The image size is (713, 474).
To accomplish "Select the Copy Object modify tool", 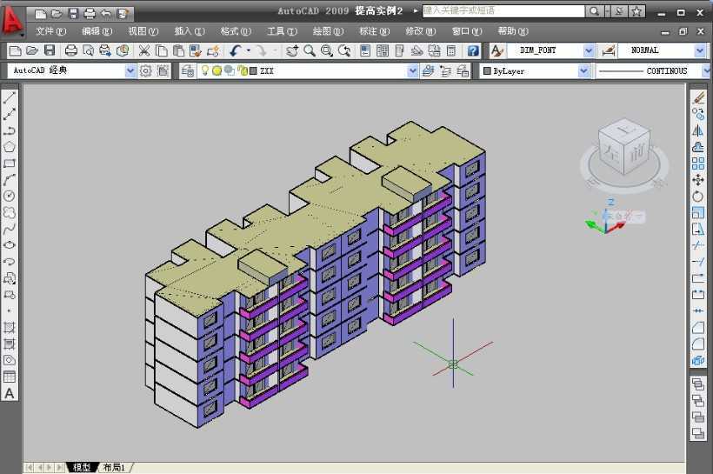I will (698, 114).
